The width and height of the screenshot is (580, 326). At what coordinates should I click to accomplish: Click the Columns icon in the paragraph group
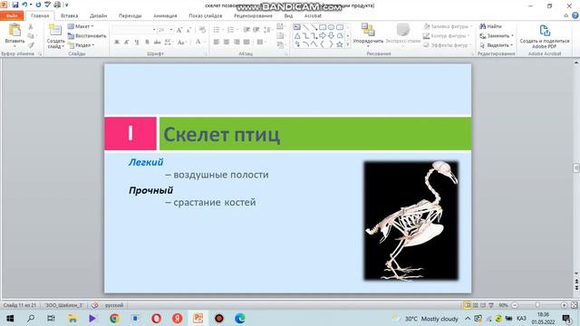coord(260,43)
